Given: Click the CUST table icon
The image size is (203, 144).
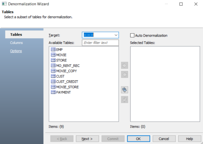Looking at the screenshot, I should click(53, 76).
